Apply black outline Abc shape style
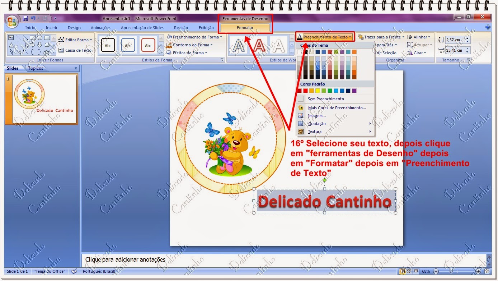The image size is (498, 281). tap(108, 45)
